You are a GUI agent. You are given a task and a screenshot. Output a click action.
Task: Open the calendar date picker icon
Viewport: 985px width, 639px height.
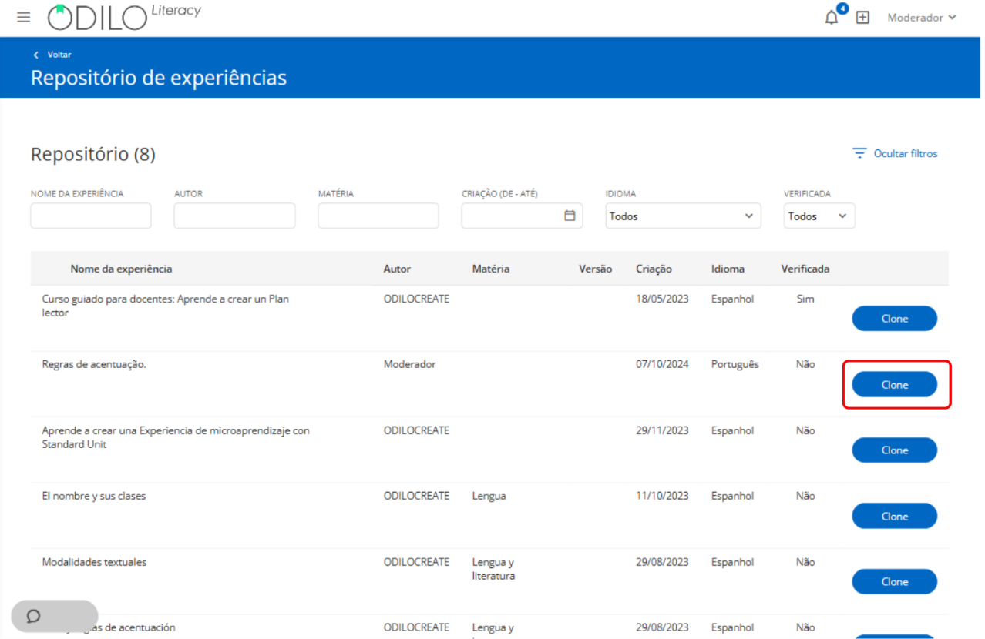tap(570, 216)
